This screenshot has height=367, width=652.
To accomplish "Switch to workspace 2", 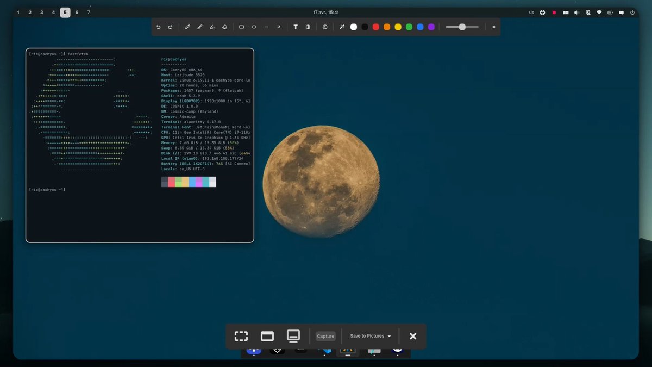I will [x=30, y=12].
